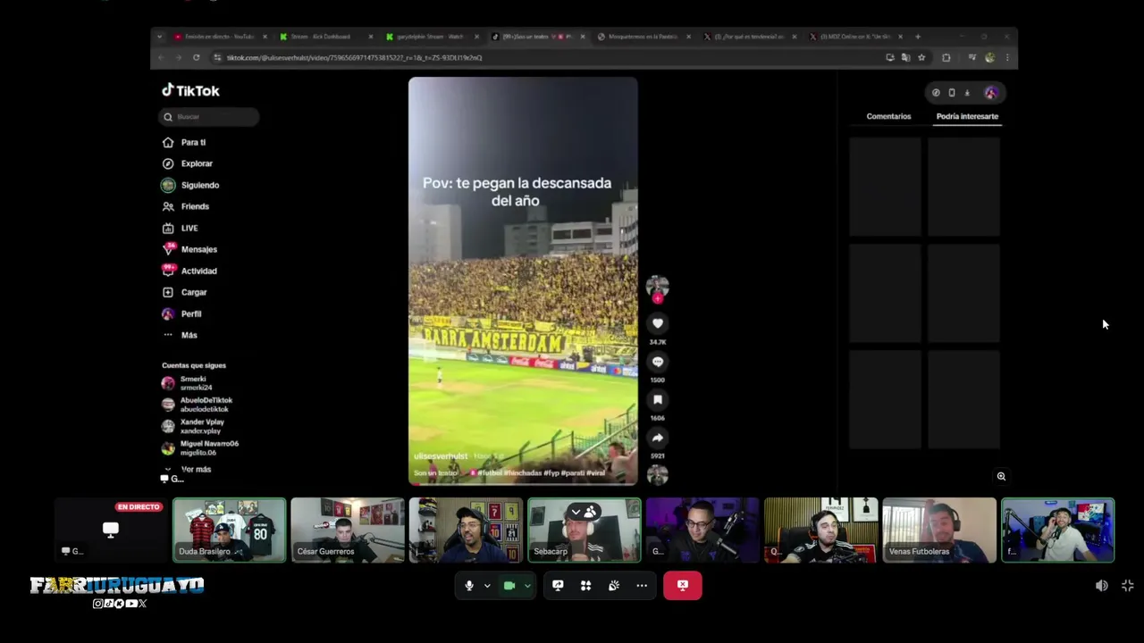Switch to Stream Kick Dashboard tab
This screenshot has height=643, width=1144.
pos(326,37)
